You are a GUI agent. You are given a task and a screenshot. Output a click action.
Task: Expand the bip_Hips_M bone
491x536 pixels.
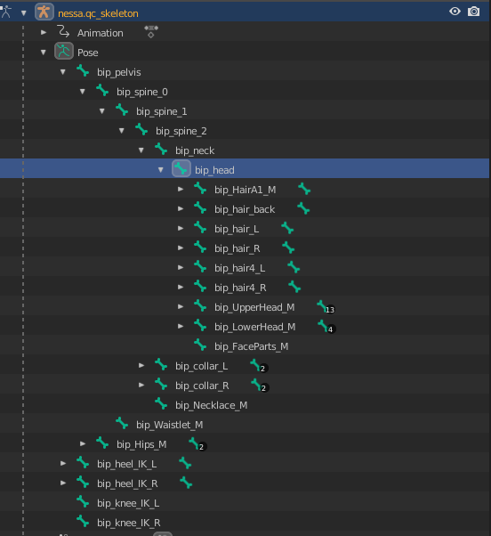83,443
